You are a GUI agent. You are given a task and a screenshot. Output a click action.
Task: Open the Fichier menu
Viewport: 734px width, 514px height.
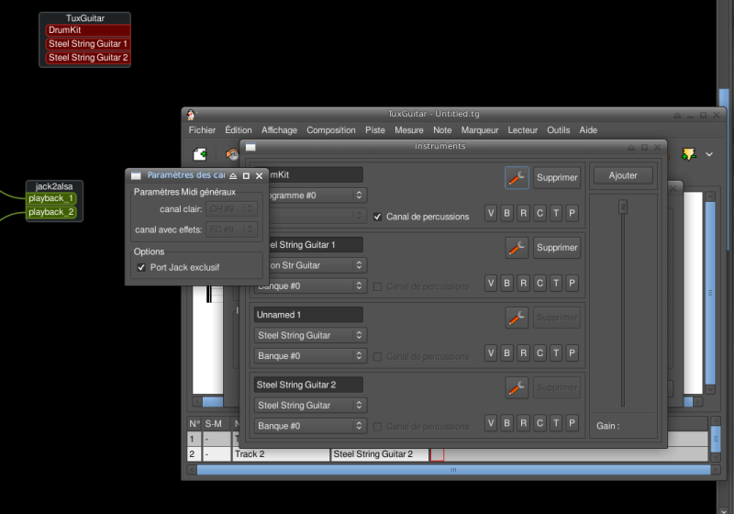pos(202,130)
